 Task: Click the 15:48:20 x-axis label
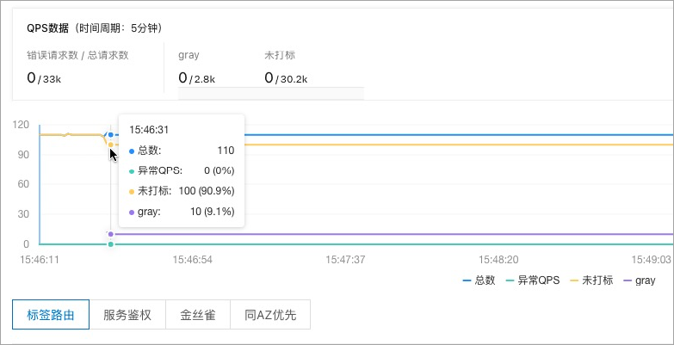coord(498,260)
